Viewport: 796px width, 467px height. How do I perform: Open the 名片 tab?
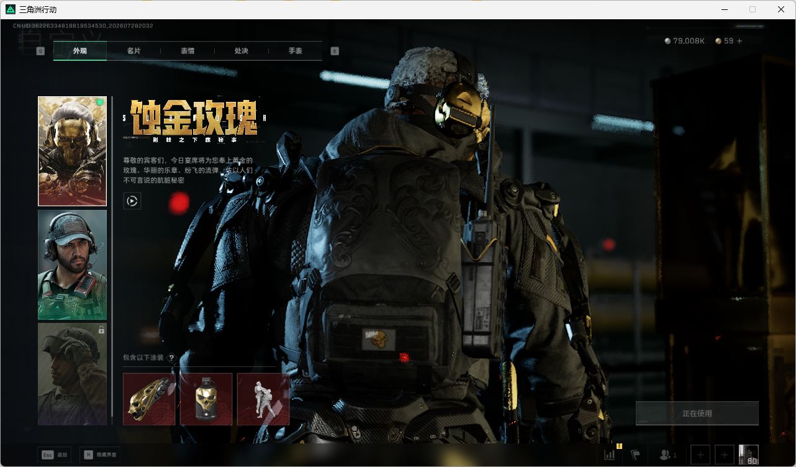(133, 51)
